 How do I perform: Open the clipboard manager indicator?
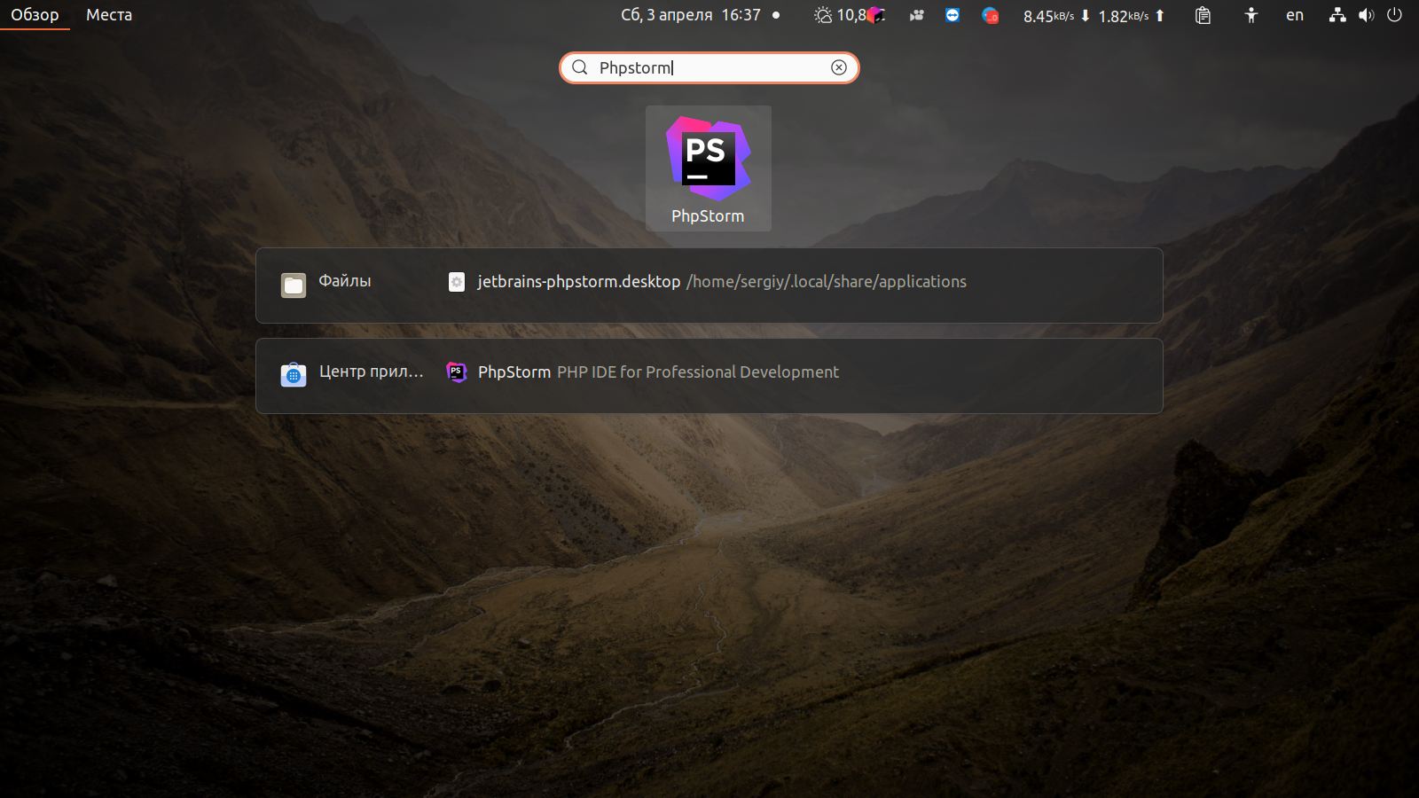point(1203,15)
